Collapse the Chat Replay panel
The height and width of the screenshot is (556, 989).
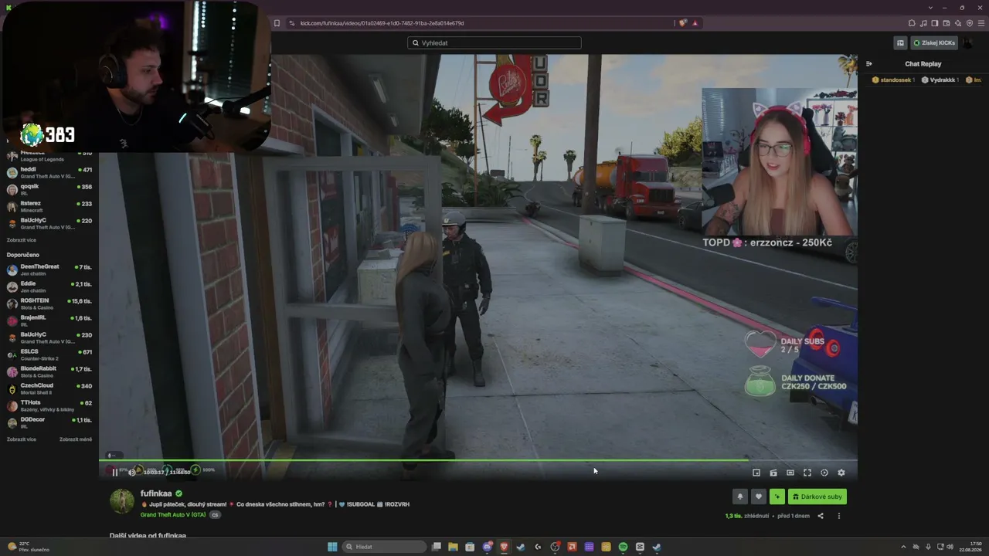[x=868, y=64]
